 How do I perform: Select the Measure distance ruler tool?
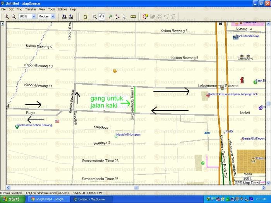[133, 17]
